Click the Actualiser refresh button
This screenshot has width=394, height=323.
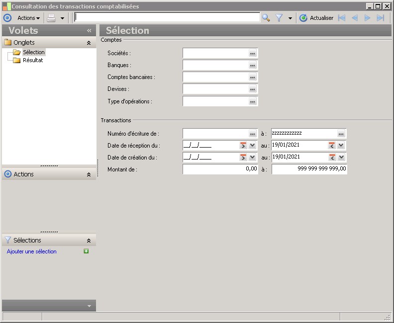(x=316, y=18)
